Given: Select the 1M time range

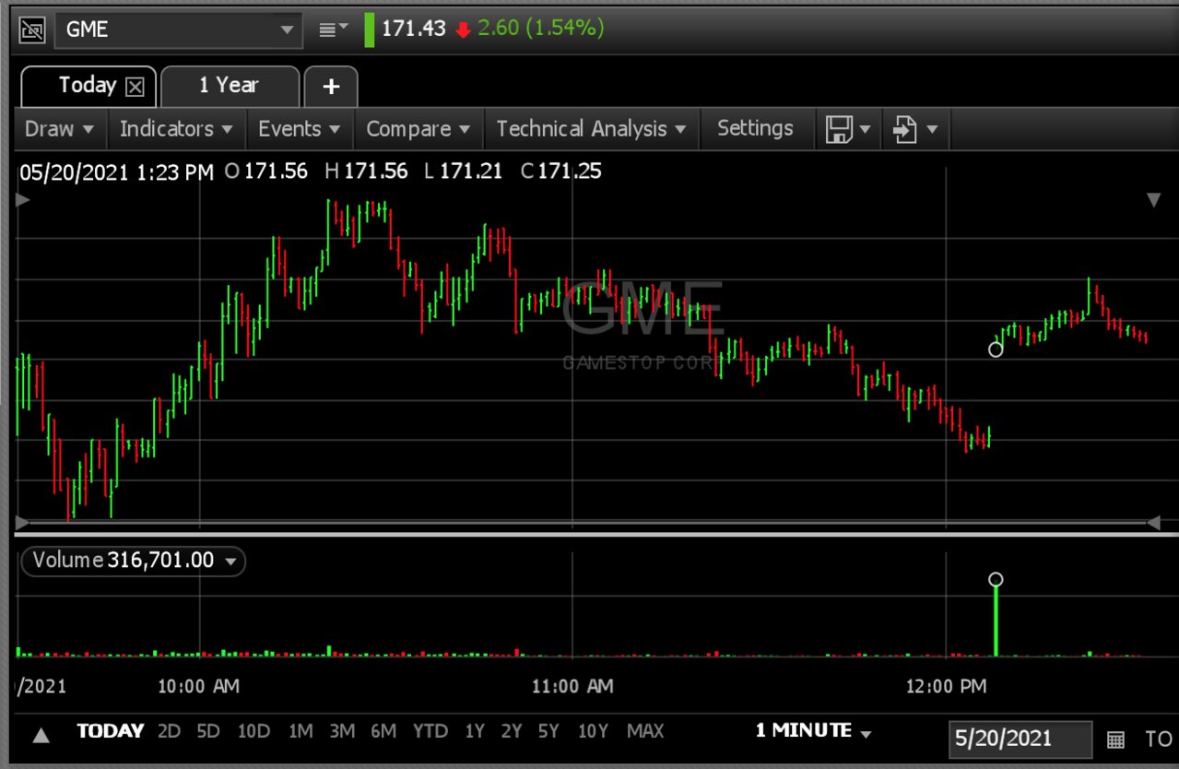Looking at the screenshot, I should pyautogui.click(x=301, y=731).
